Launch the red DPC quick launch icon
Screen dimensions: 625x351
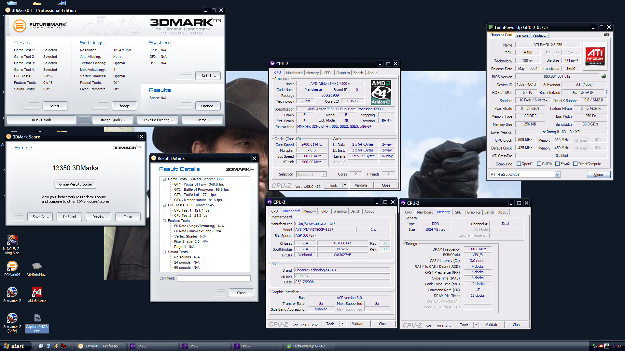coord(64,346)
